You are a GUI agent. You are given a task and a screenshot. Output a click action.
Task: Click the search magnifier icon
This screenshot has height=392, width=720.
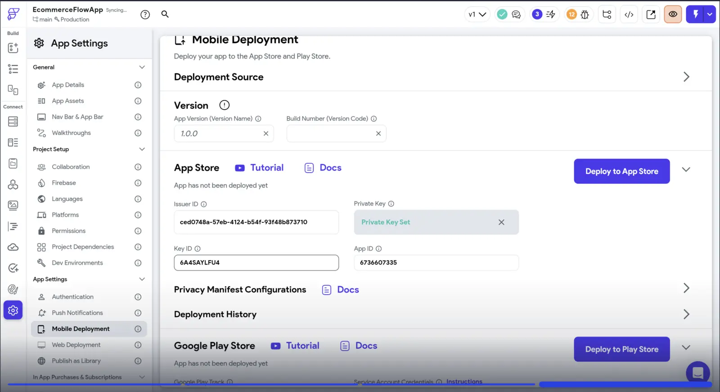pyautogui.click(x=165, y=14)
